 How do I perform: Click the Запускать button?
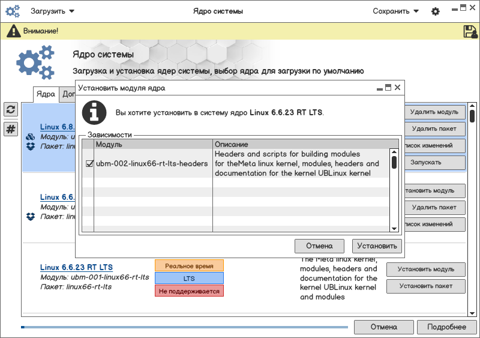coord(434,163)
